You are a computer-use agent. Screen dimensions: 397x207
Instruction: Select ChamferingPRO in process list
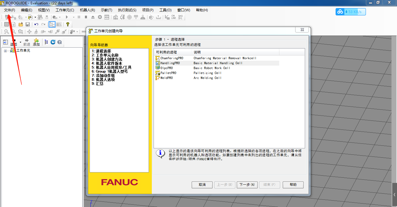click(x=172, y=58)
